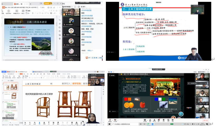Click the mouse pointer tool in annotation toolbar

click(25, 123)
